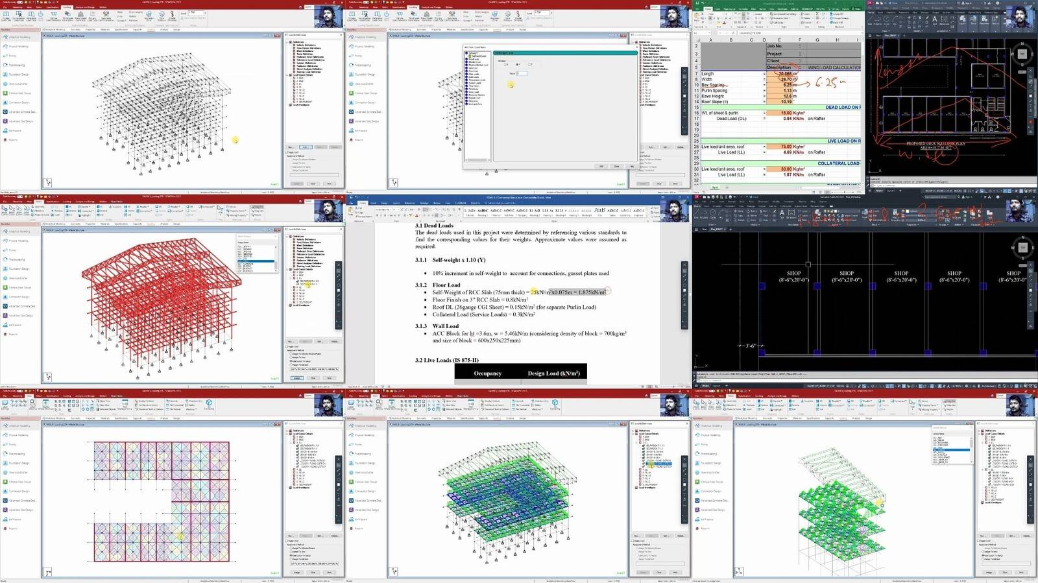1038x583 pixels.
Task: Open the AutoCAD application menu in floor-plan window
Action: 870,3
